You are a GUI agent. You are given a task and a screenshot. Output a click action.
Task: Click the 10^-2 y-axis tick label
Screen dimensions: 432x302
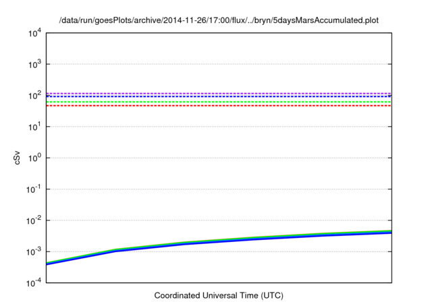click(x=34, y=220)
